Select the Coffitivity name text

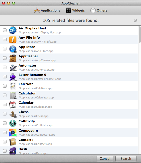pyautogui.click(x=27, y=121)
